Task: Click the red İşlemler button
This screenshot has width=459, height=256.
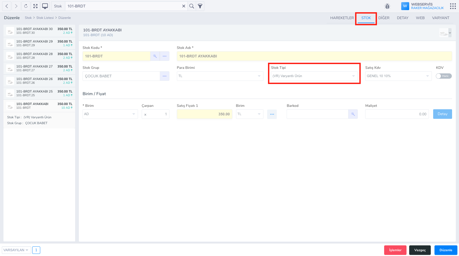Action: point(395,250)
